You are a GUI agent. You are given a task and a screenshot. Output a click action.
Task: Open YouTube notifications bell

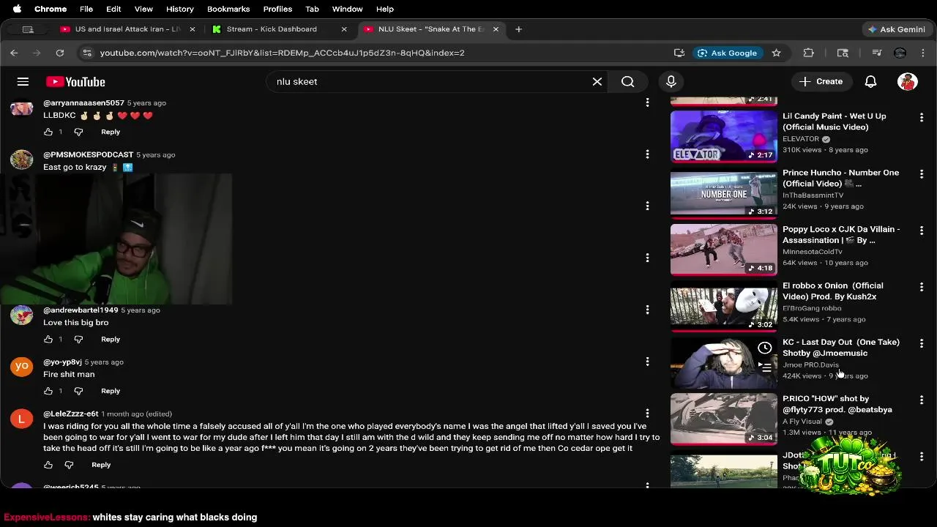870,81
